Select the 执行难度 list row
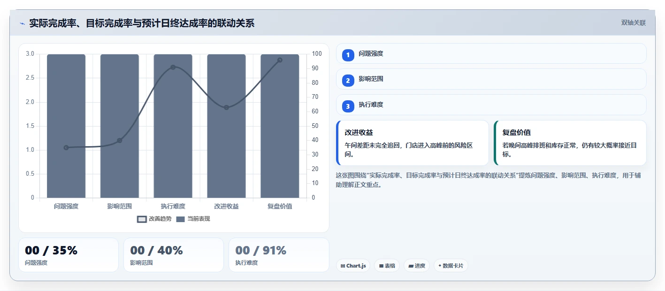Viewport: 665px width, 291px height. (491, 104)
